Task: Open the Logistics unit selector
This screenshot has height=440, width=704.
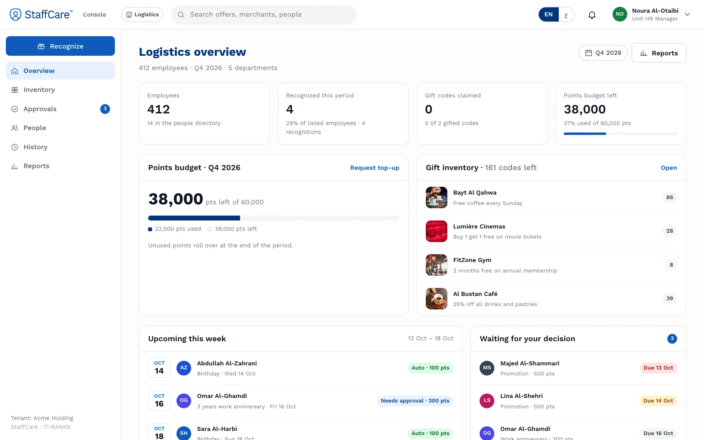Action: tap(142, 15)
